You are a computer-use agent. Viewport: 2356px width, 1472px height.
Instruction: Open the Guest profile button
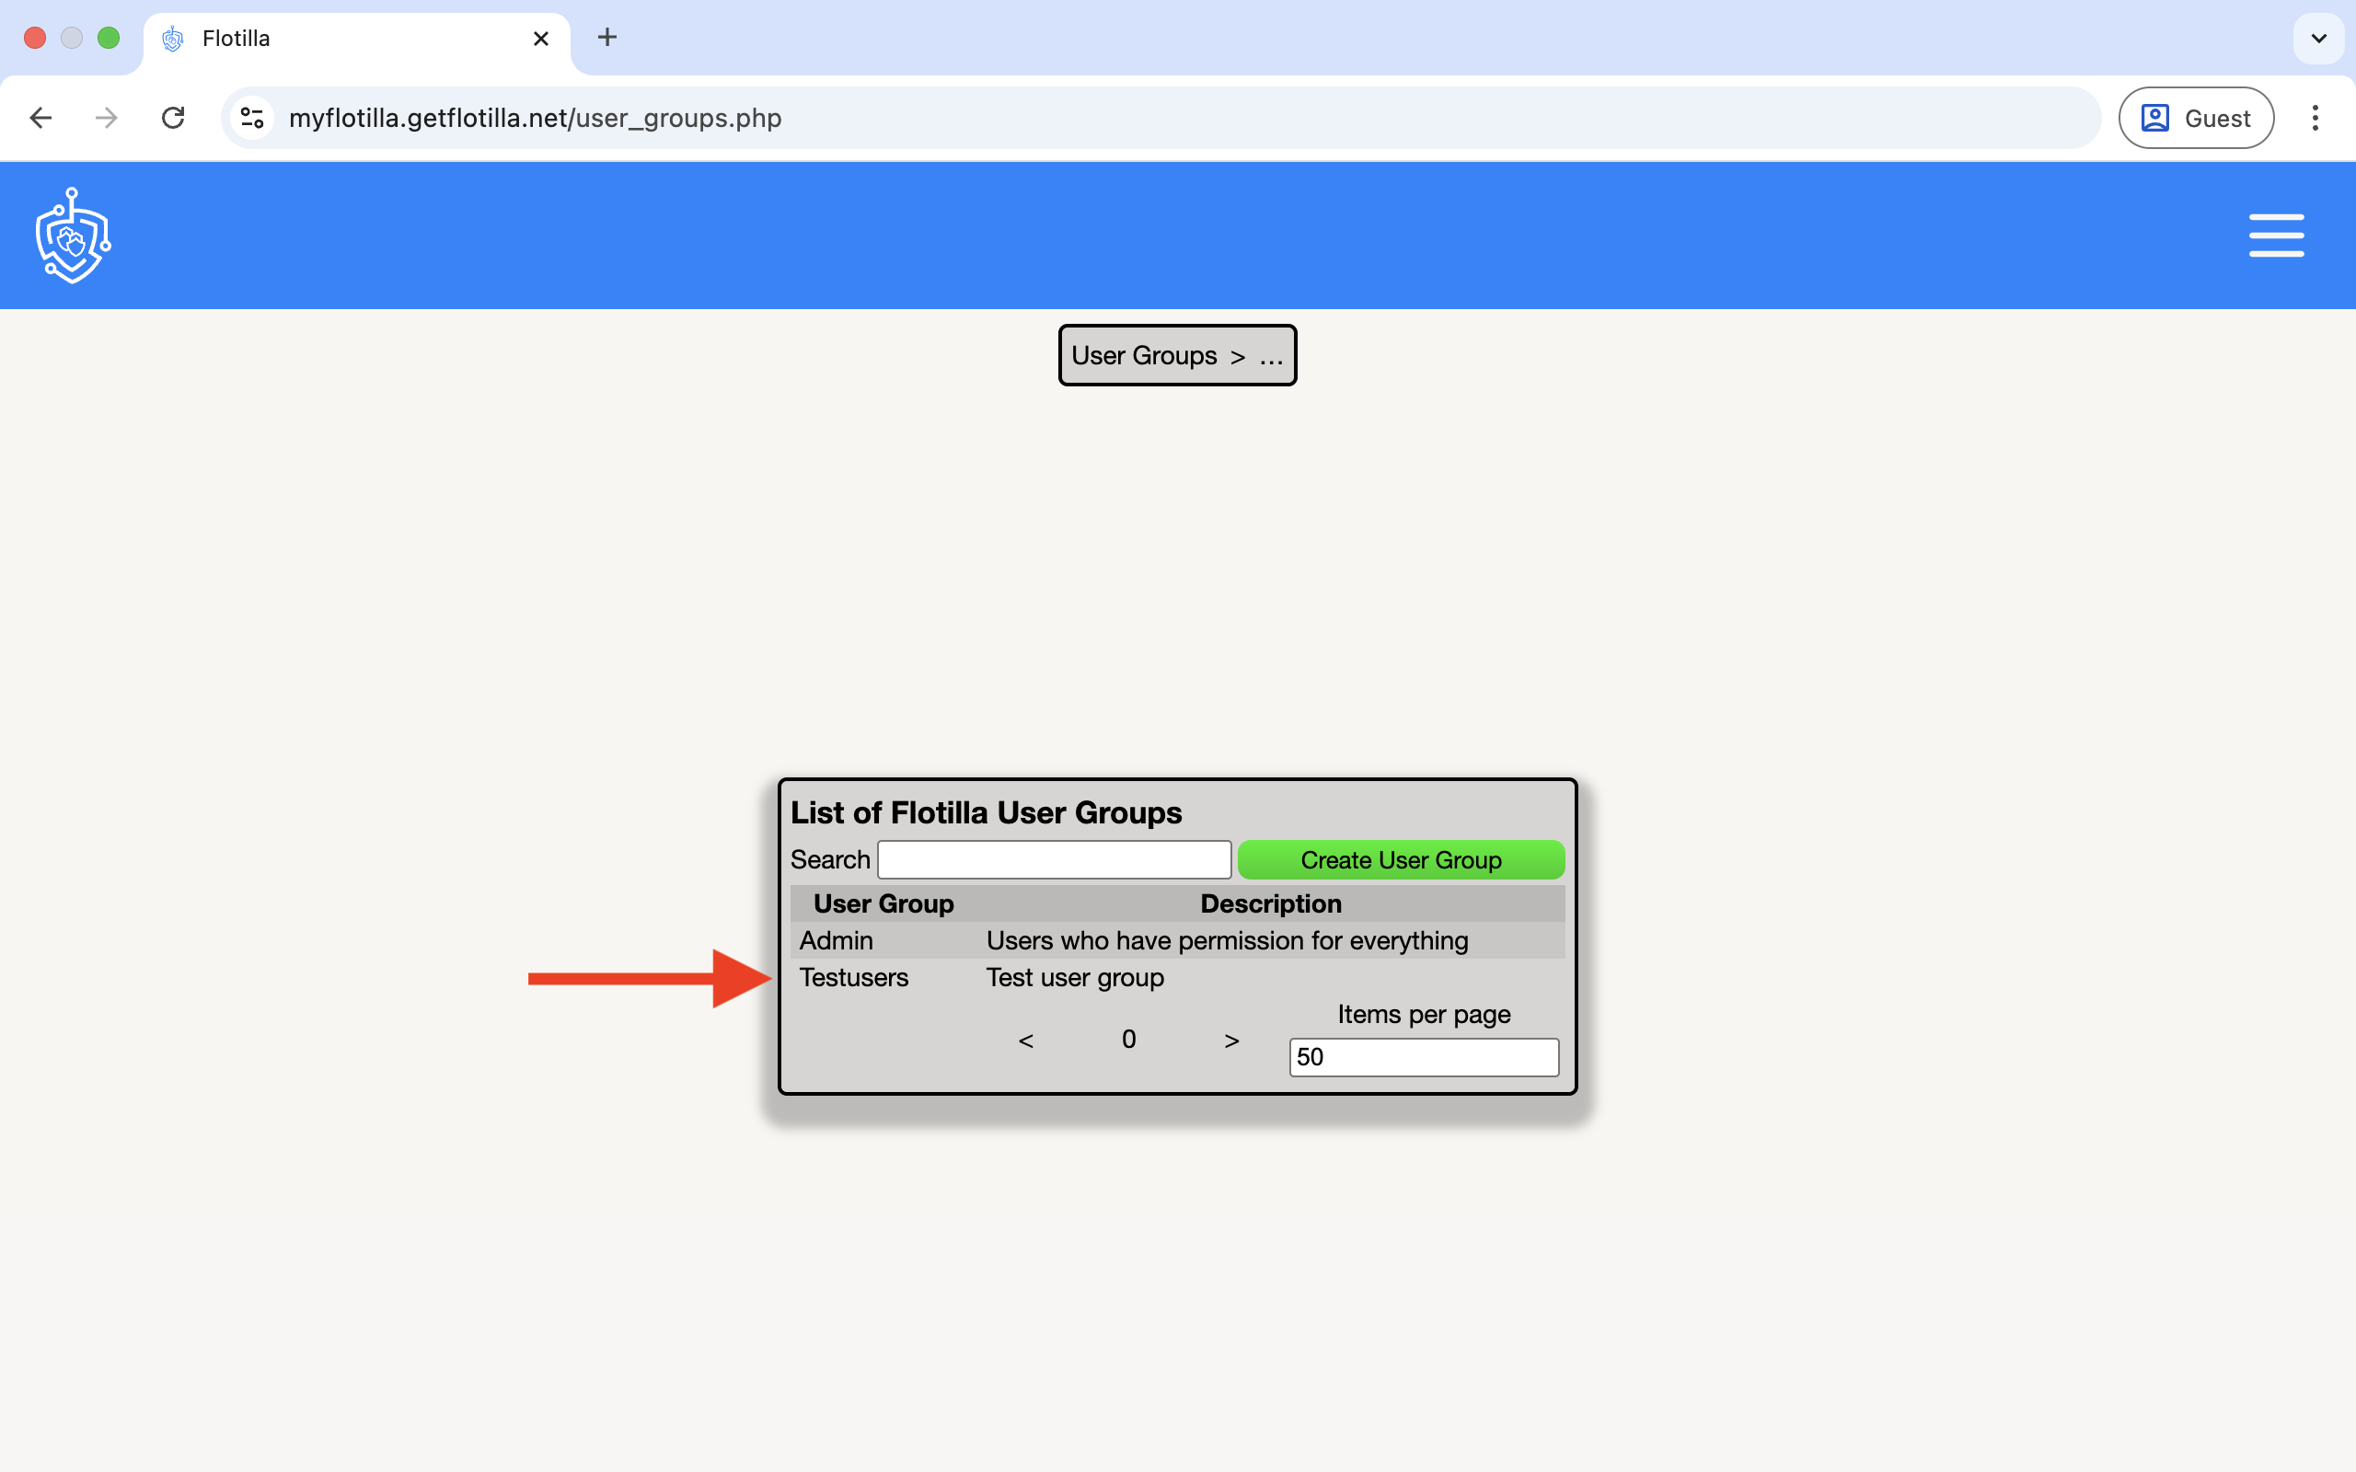tap(2195, 118)
